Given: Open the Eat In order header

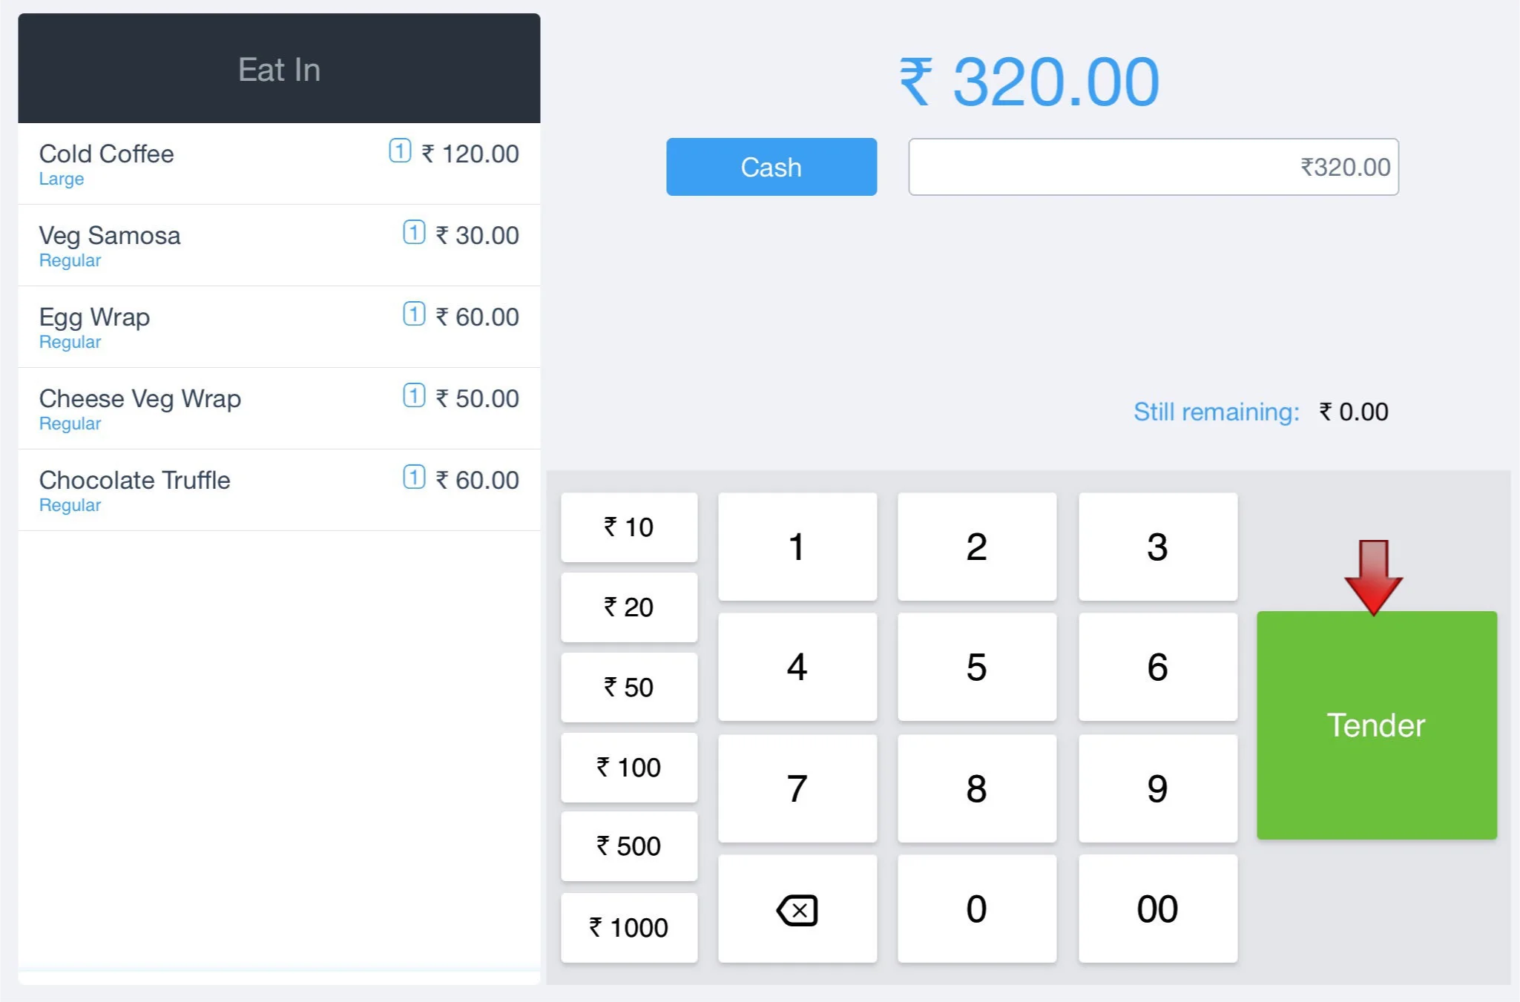Looking at the screenshot, I should [x=279, y=69].
